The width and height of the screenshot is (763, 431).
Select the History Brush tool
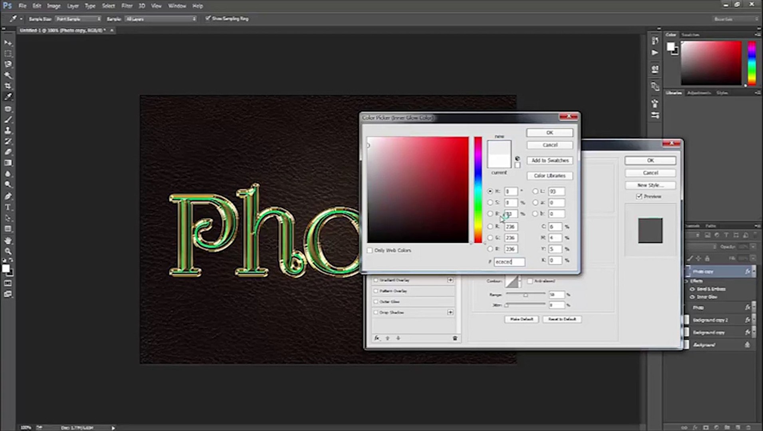coord(8,141)
